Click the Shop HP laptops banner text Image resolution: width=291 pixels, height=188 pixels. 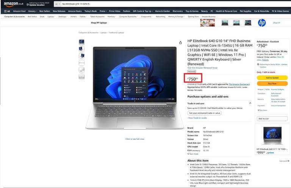[x=99, y=23]
